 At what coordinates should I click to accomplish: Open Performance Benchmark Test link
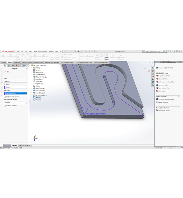click(x=166, y=82)
